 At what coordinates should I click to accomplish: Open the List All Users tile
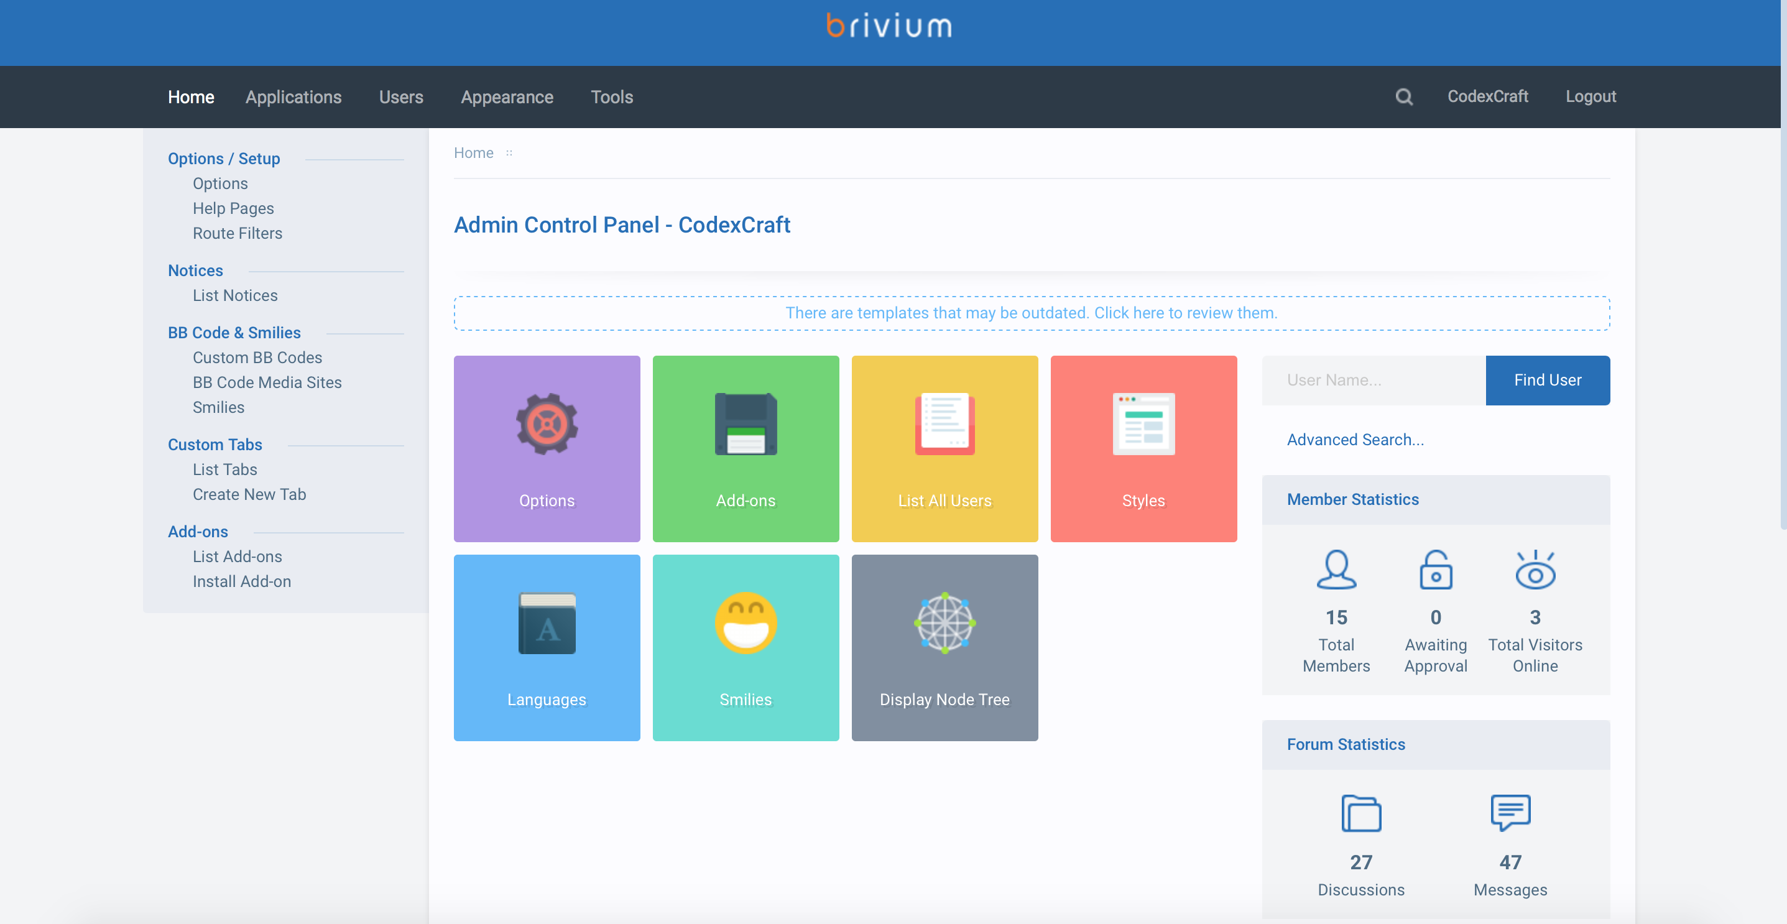pos(944,448)
